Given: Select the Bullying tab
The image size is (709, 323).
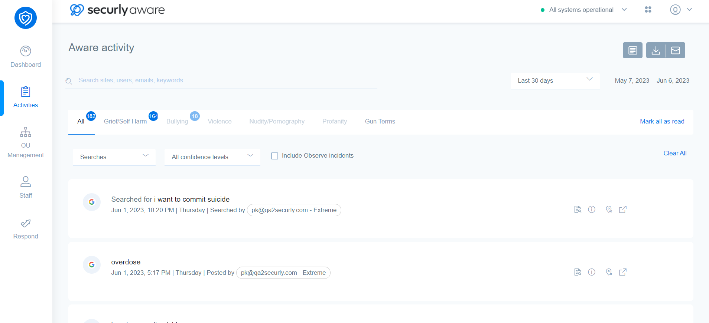Looking at the screenshot, I should (177, 122).
